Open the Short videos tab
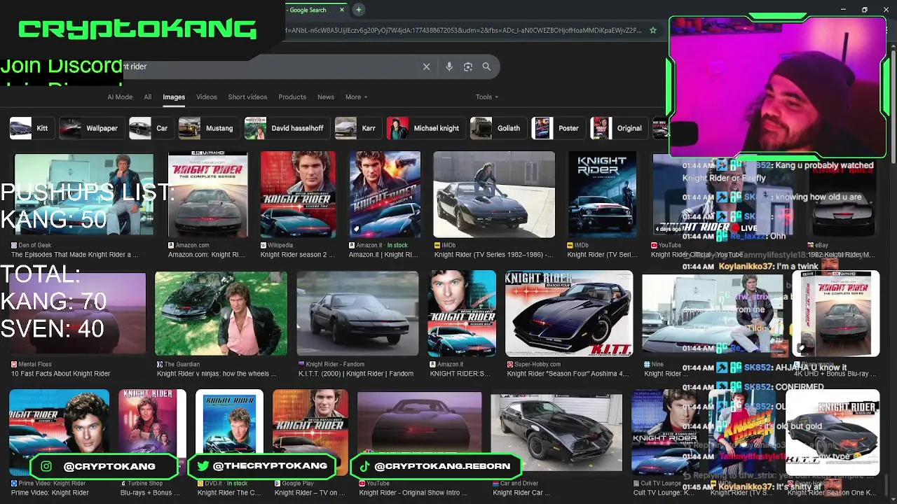Viewport: 897px width, 504px height. tap(247, 97)
